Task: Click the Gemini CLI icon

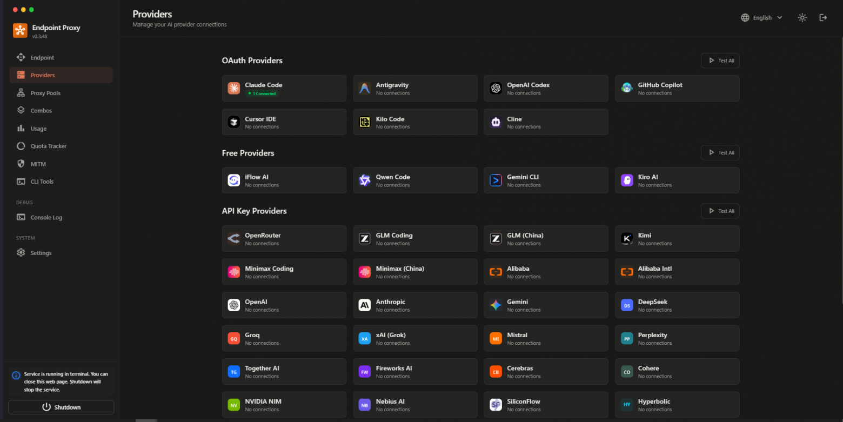Action: (x=496, y=180)
